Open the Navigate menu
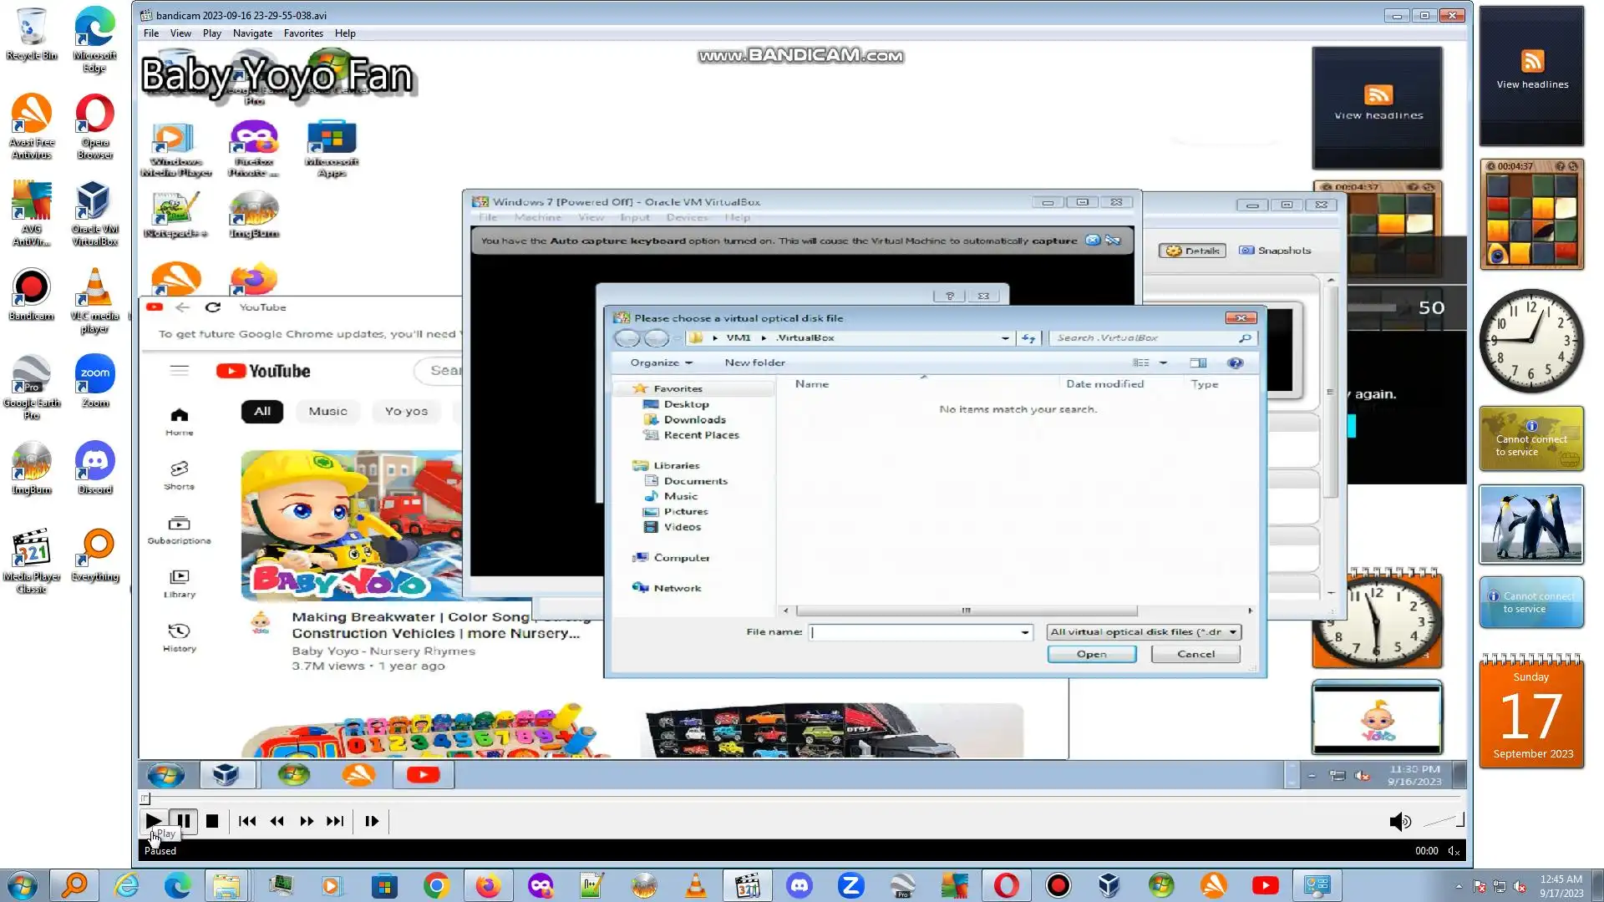Image resolution: width=1604 pixels, height=902 pixels. pos(252,33)
